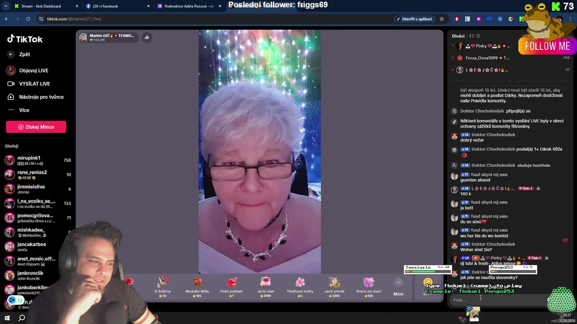Viewport: 577px width, 324px height.
Task: Open followed channel jimmieislive
Action: click(x=38, y=189)
